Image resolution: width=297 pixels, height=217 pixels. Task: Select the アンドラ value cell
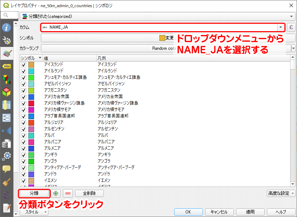[50, 174]
